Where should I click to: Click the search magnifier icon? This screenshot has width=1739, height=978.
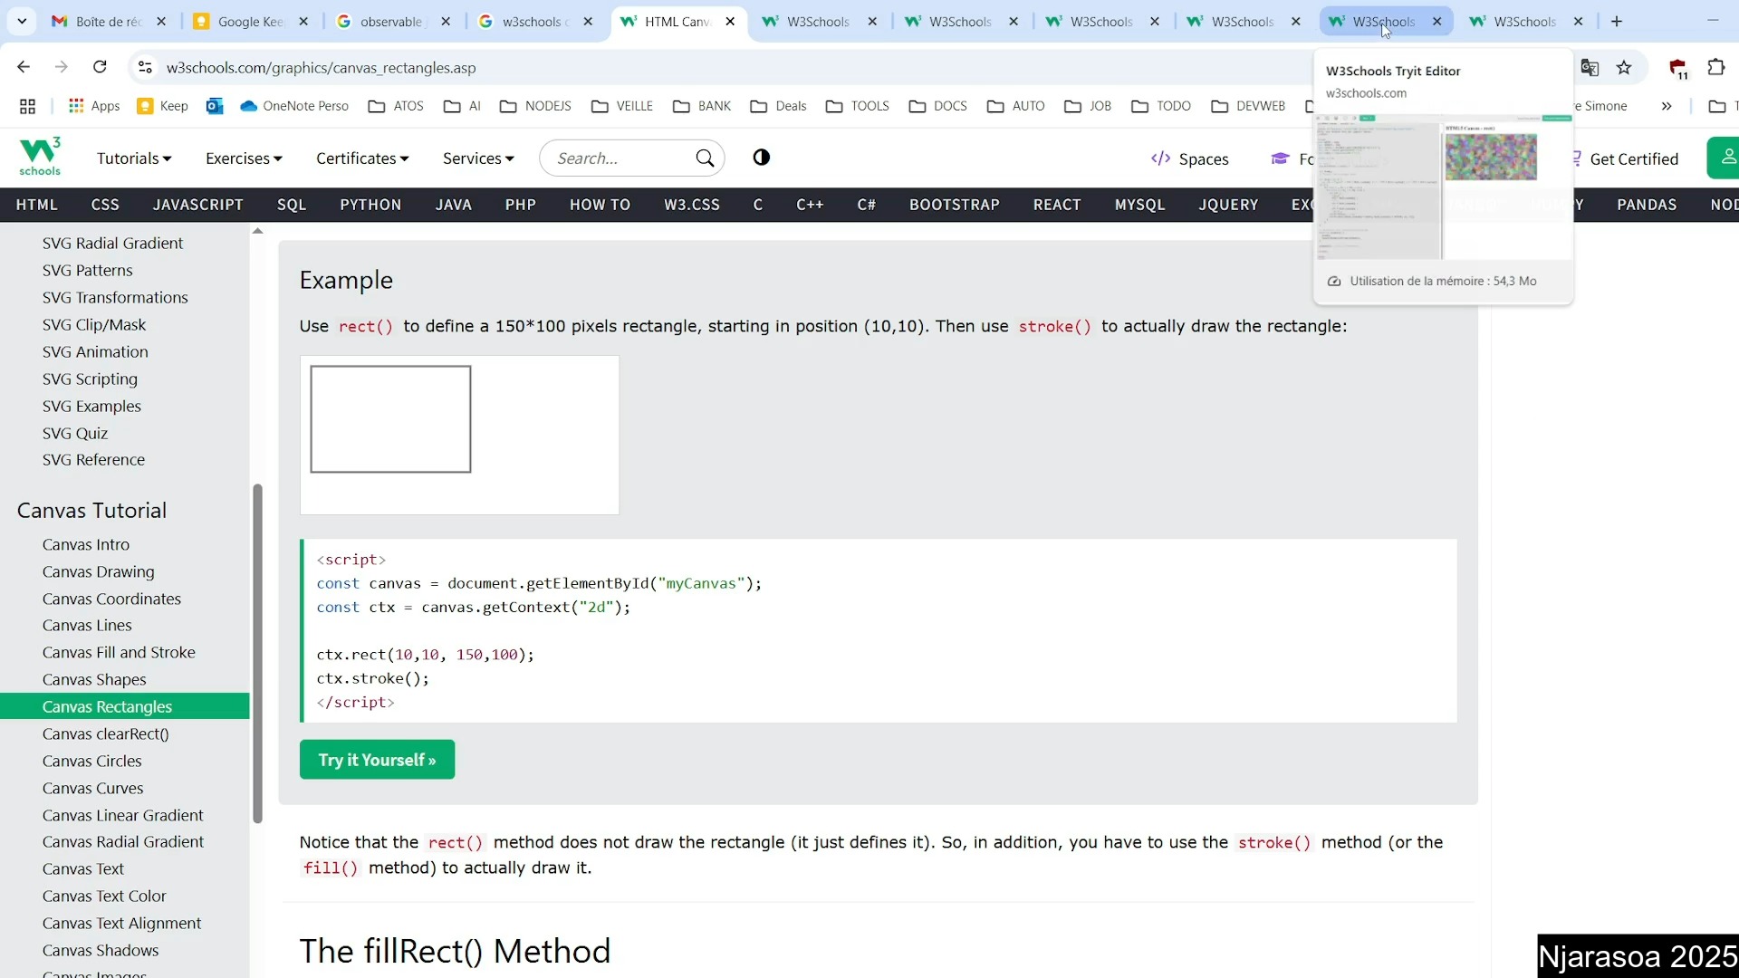click(705, 158)
